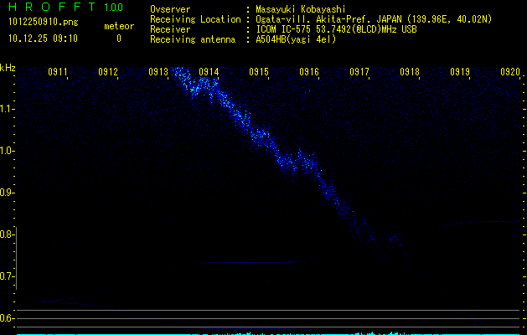Screen dimensions: 527x335
Task: Select the filename 1012250910.png
Action: coord(44,23)
